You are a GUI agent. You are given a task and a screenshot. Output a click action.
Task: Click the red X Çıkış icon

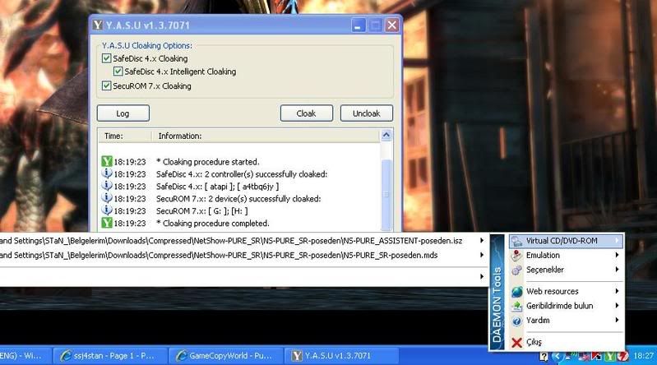pos(517,342)
